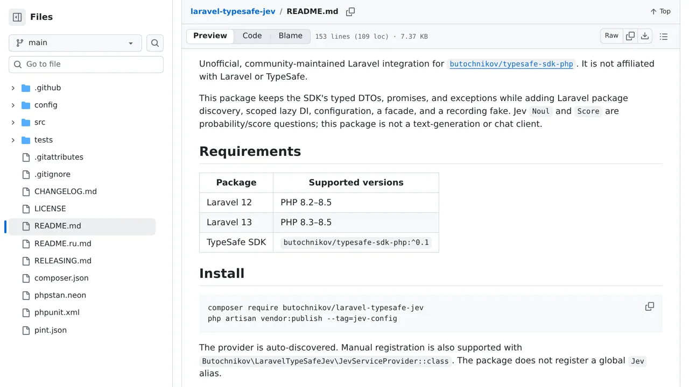Collapse the file tree side panel

coord(17,17)
